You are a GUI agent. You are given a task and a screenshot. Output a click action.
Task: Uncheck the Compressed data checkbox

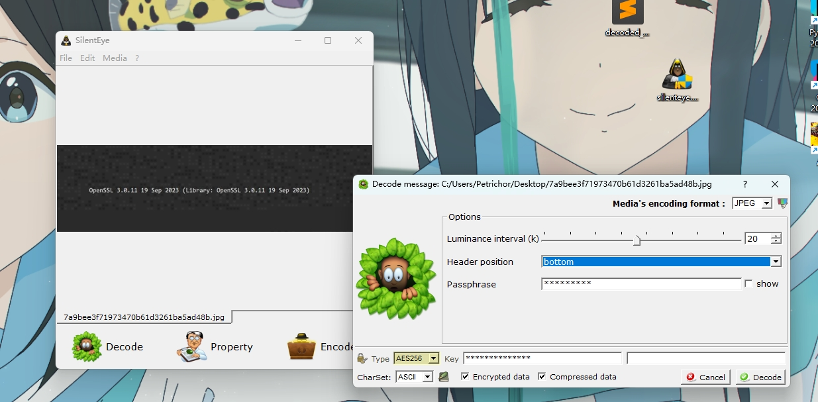tap(542, 376)
